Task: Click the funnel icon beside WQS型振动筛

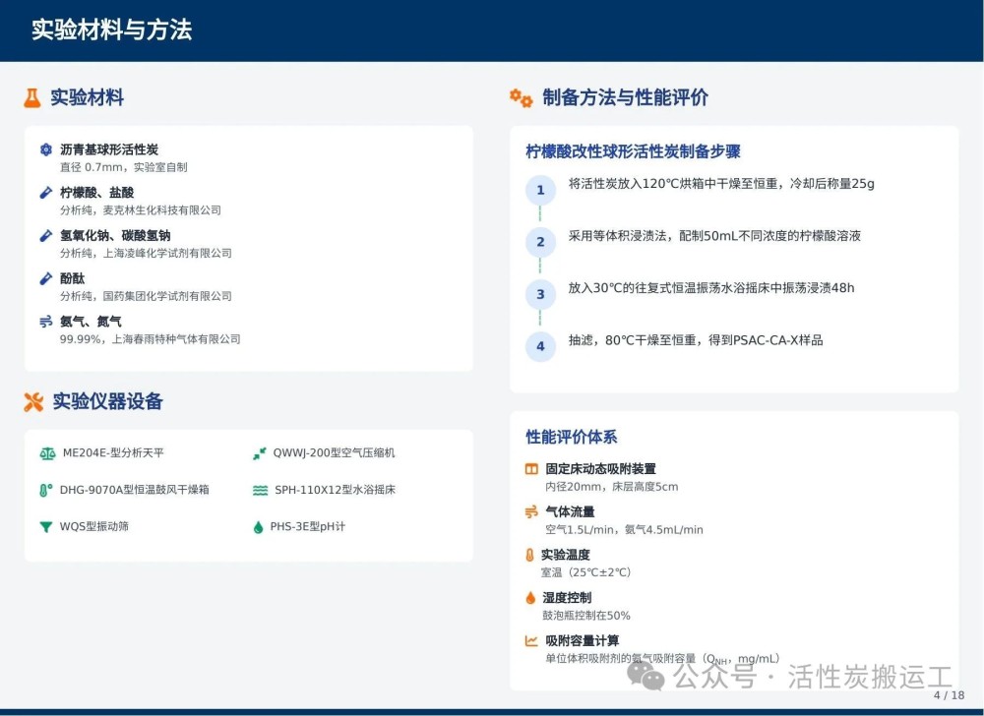Action: [46, 527]
